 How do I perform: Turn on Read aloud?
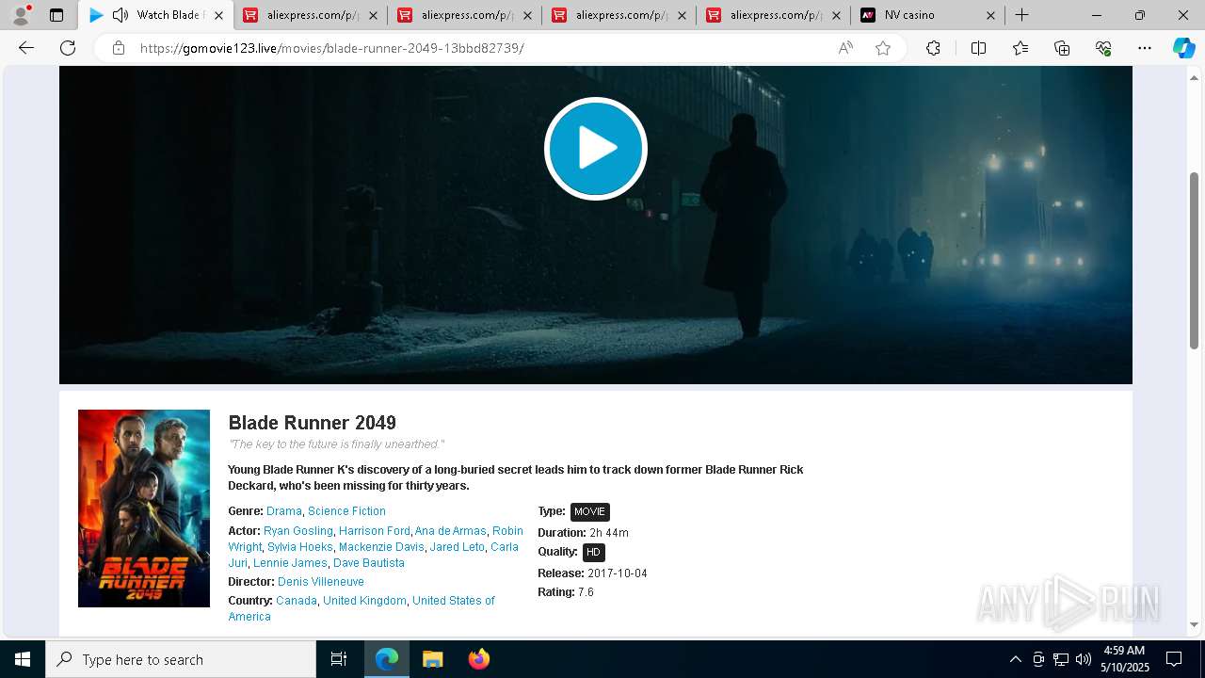(x=845, y=48)
